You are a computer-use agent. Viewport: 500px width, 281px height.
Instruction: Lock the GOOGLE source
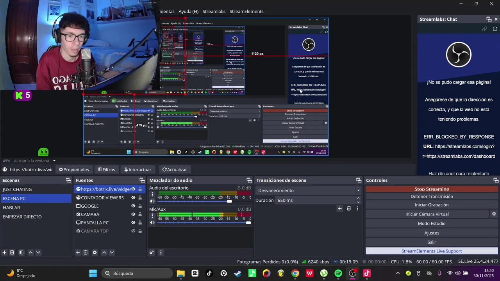point(140,206)
